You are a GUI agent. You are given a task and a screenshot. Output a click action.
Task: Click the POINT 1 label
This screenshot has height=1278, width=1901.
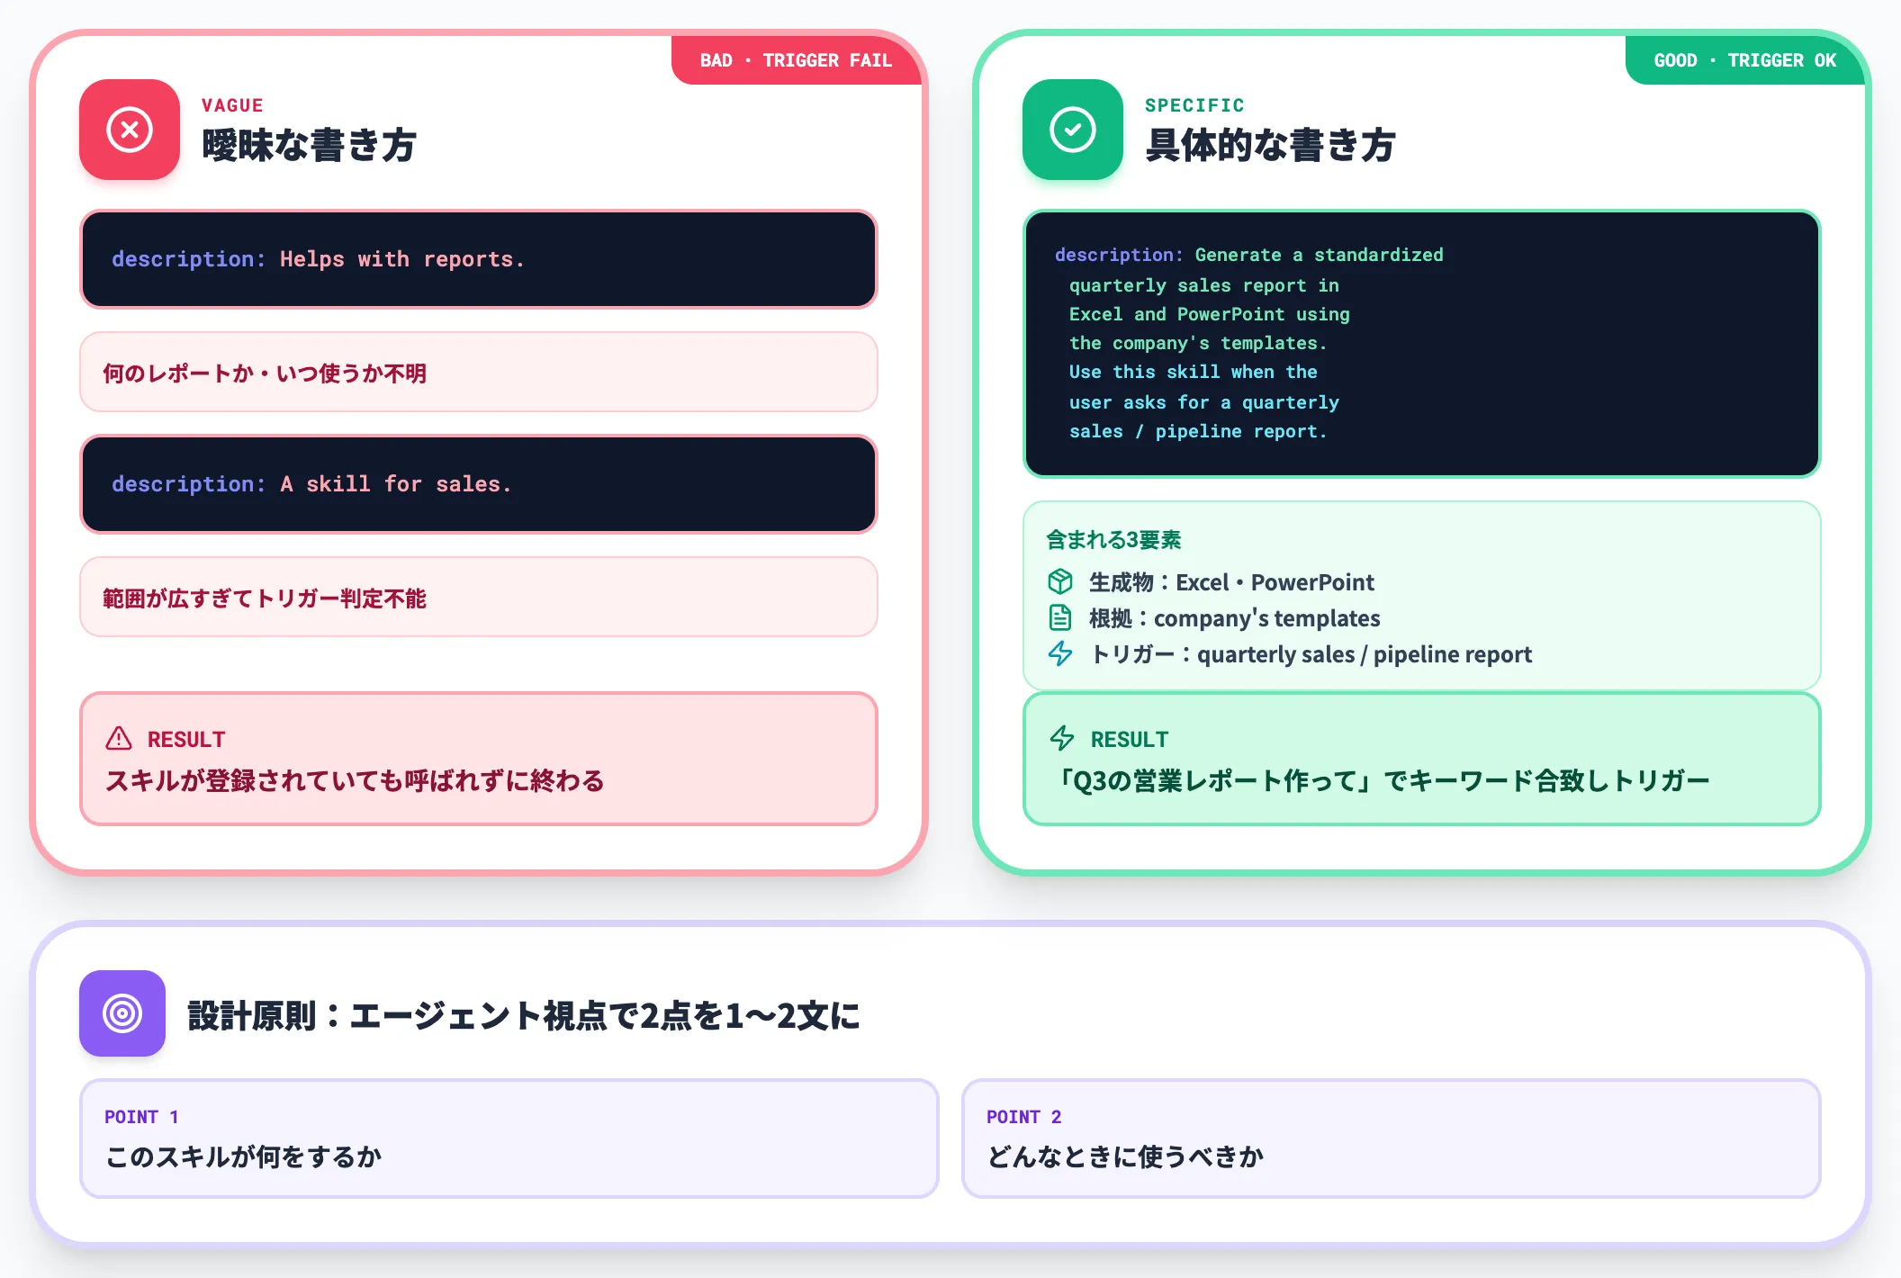pyautogui.click(x=141, y=1117)
